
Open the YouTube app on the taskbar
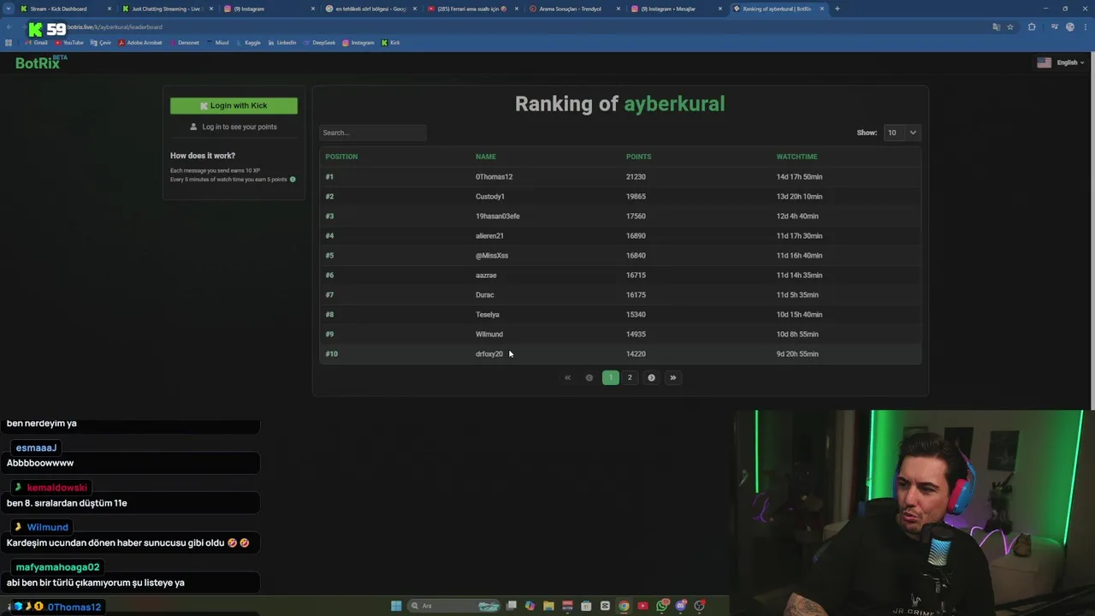point(642,606)
